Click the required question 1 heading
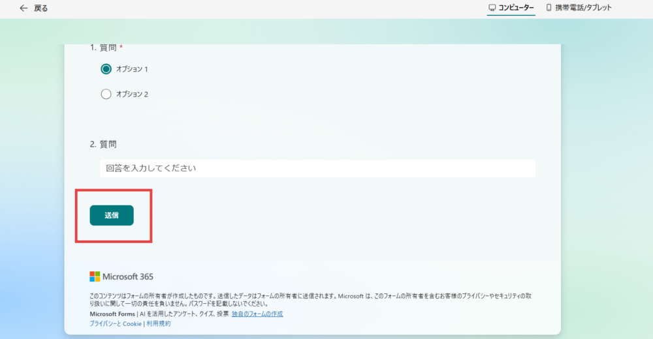653x339 pixels. coord(104,48)
